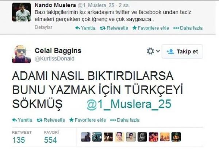Favorite Celal Baggins' tweet with star icon

click(x=88, y=120)
